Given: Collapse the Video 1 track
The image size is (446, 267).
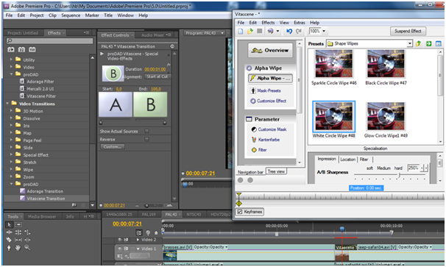Looking at the screenshot, I should click(138, 249).
